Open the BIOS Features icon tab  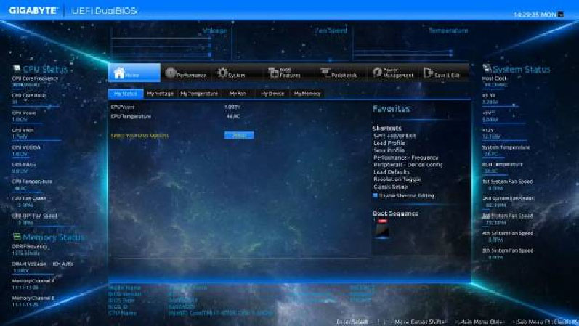[273, 73]
